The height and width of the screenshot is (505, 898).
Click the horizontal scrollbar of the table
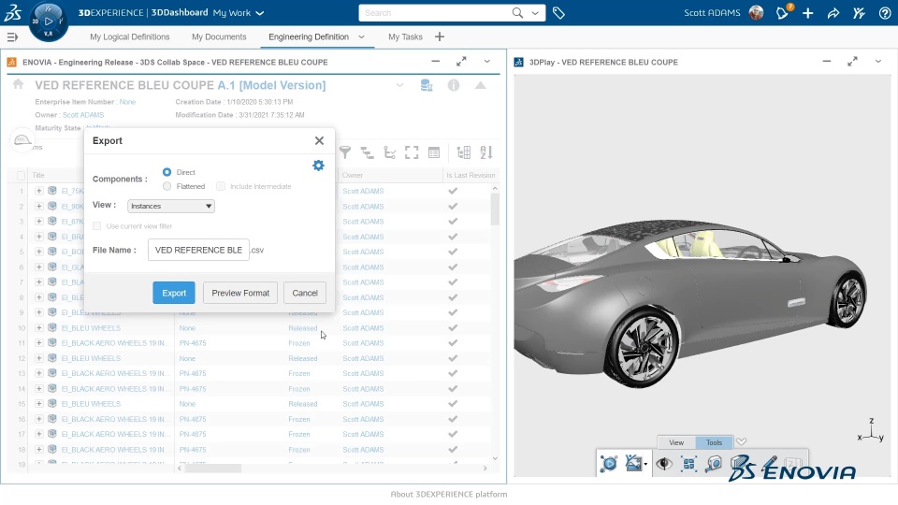tap(212, 469)
